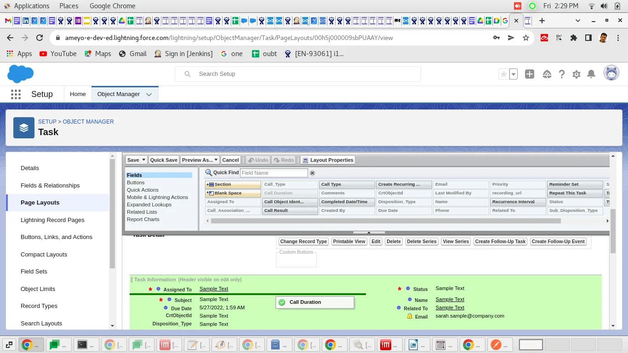Open the Setup gear icon menu
628x353 pixels.
577,74
